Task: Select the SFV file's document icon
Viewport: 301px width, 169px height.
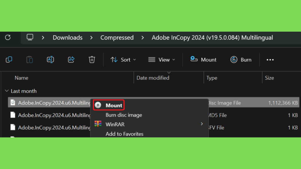Action: 13,127
